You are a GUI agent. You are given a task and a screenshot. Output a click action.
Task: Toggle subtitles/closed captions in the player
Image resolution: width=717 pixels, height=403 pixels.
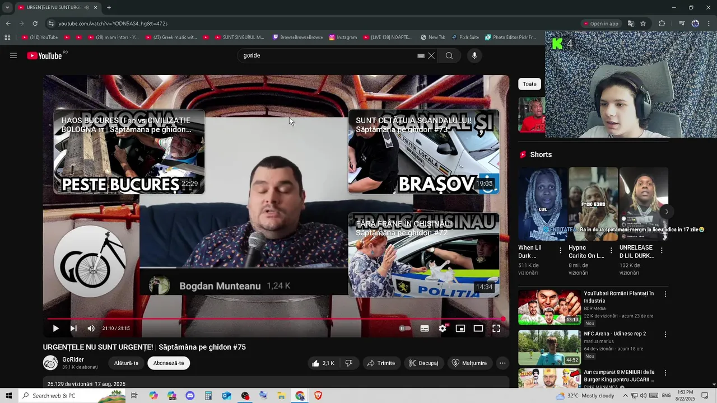425,329
